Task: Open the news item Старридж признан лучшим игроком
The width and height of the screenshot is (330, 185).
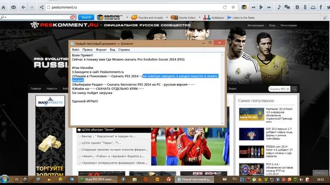Action: (x=114, y=150)
